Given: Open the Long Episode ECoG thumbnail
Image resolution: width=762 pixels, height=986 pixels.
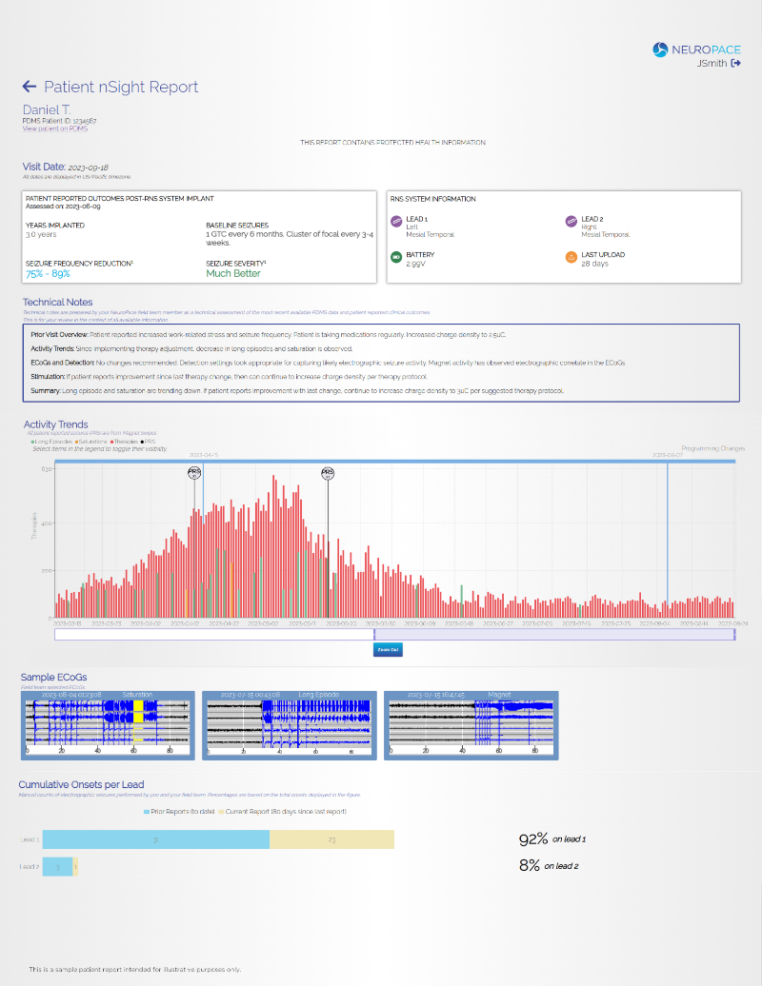Looking at the screenshot, I should pos(289,723).
